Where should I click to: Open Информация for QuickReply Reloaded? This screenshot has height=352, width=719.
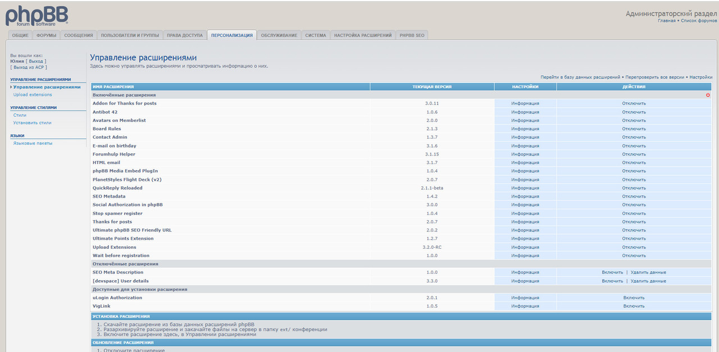pos(525,188)
